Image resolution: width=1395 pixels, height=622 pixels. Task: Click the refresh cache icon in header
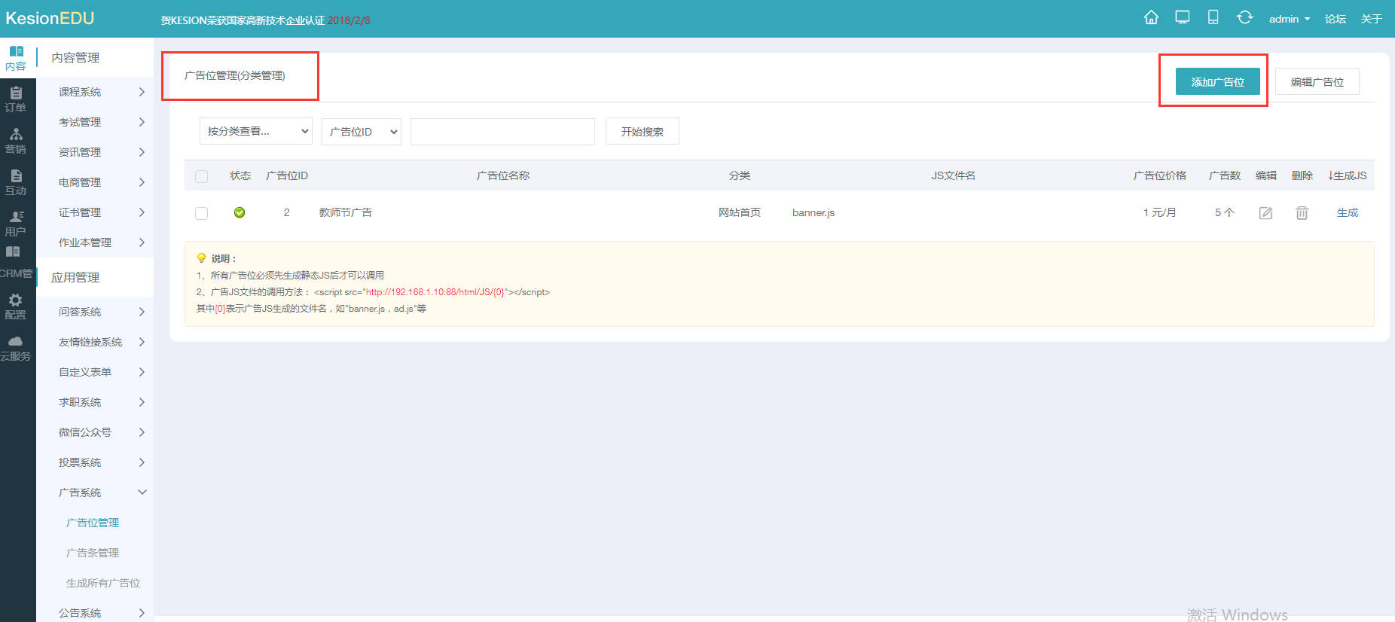1244,17
